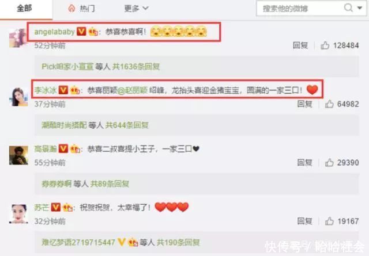Expand the 更多 dropdown menu
This screenshot has height=256, width=369.
point(136,9)
